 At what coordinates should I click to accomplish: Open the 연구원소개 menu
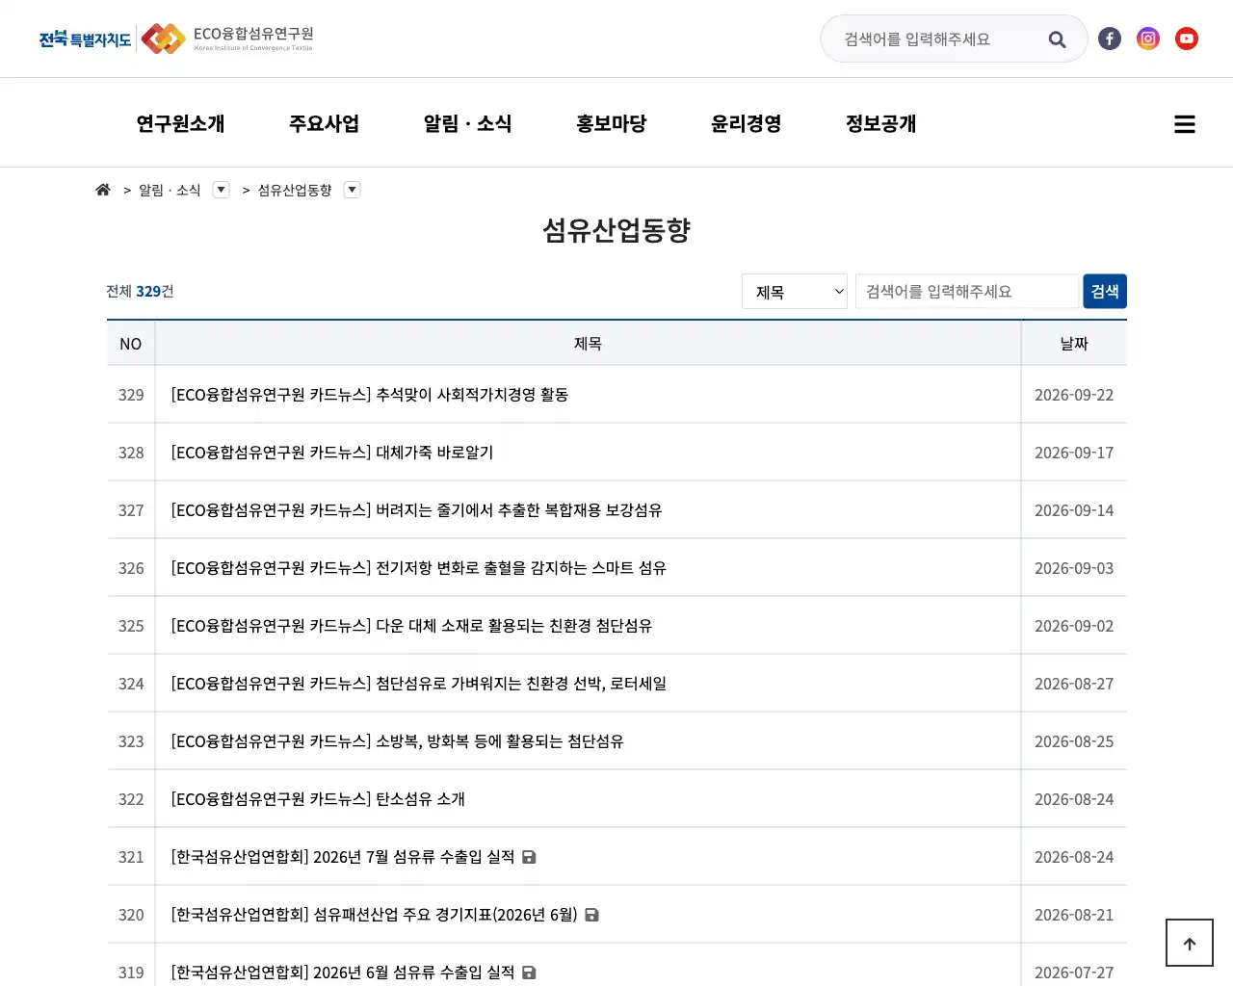tap(180, 123)
